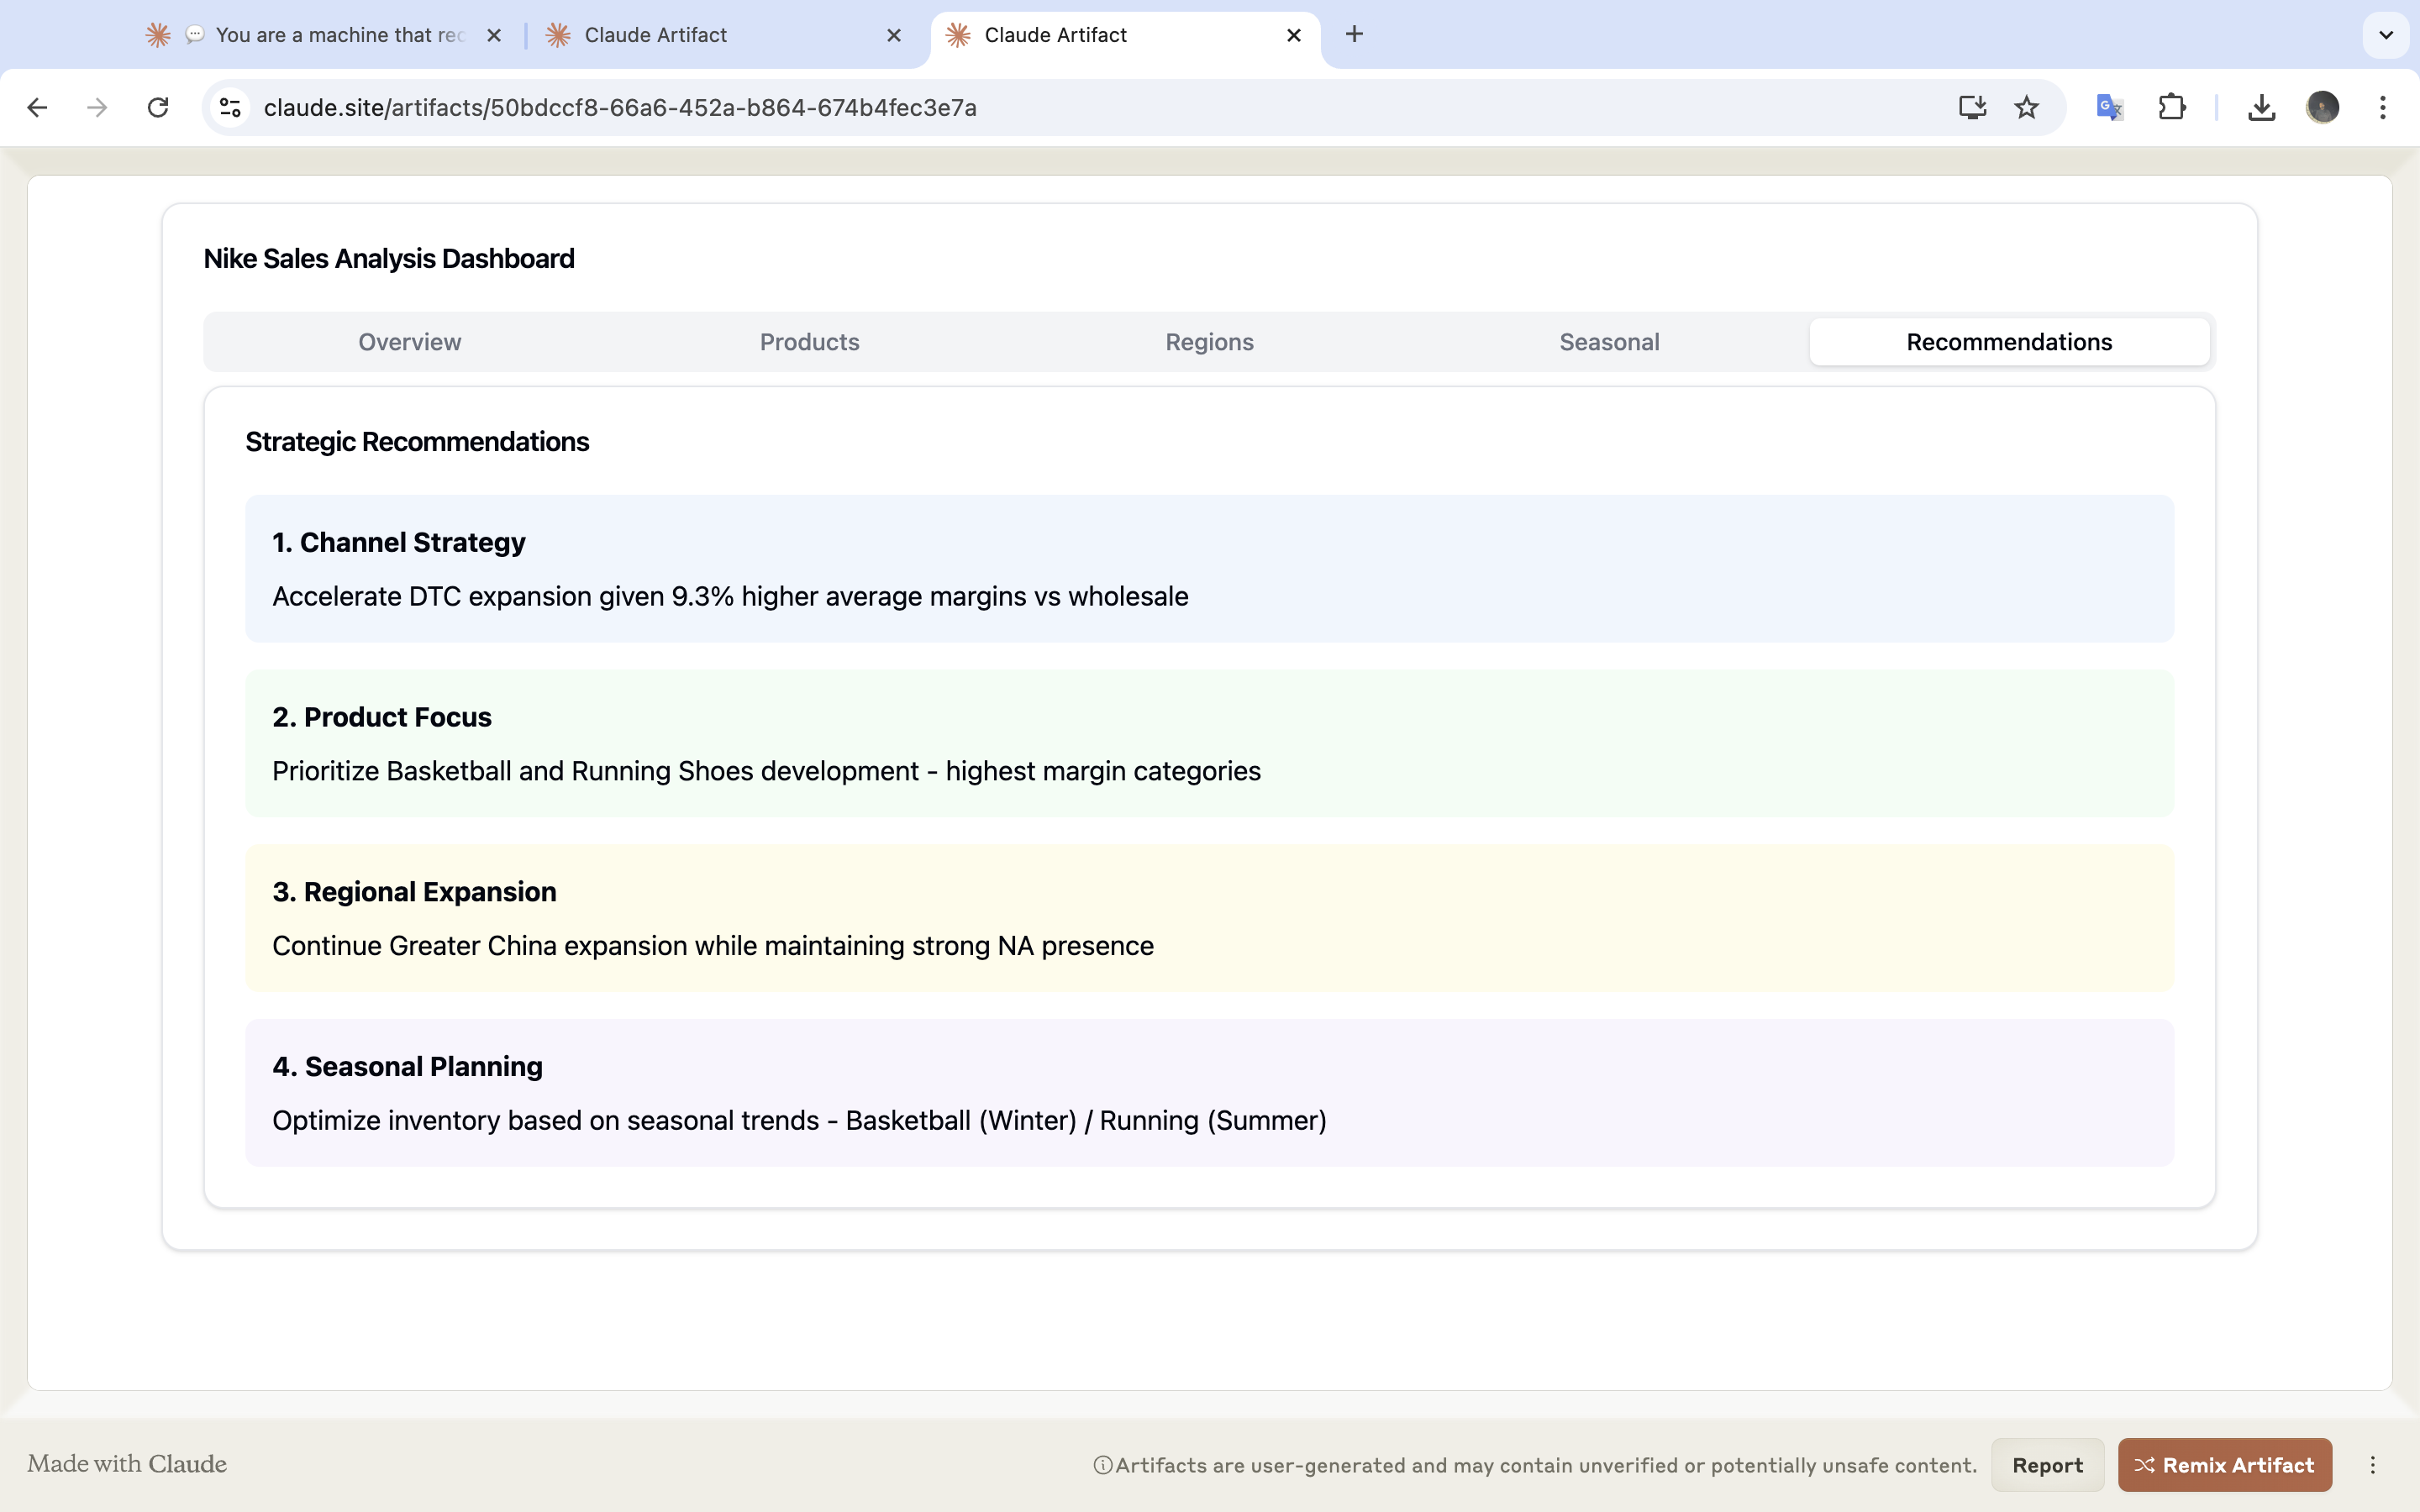2420x1512 pixels.
Task: Bookmark this page with the star icon
Action: [2026, 107]
